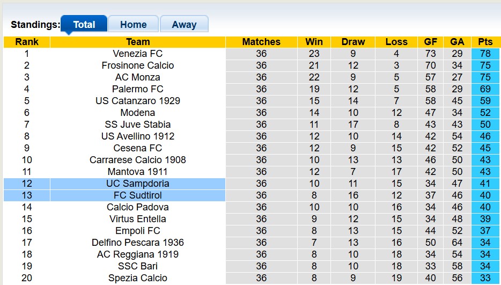Click the Pts column header

click(485, 42)
